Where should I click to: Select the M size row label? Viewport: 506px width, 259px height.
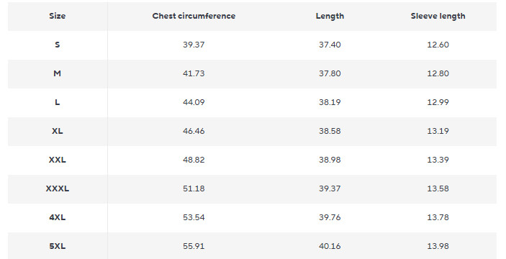(58, 73)
